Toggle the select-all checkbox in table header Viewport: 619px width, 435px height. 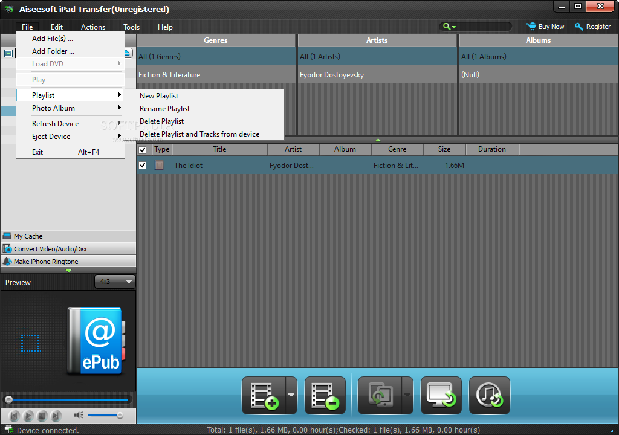[x=143, y=150]
